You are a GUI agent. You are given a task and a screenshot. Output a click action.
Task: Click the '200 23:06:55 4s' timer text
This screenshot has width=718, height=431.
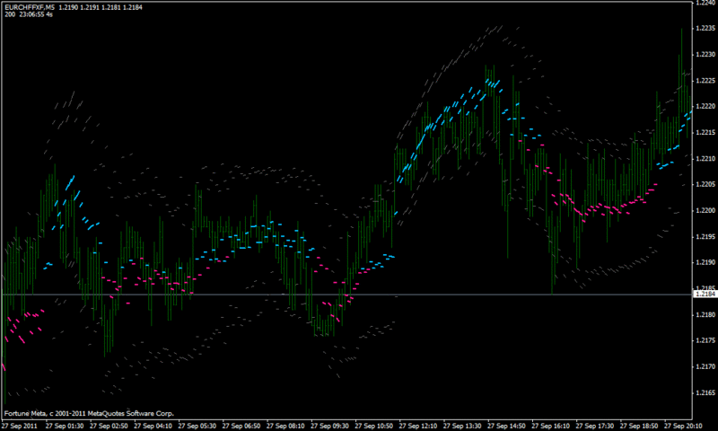tap(29, 14)
